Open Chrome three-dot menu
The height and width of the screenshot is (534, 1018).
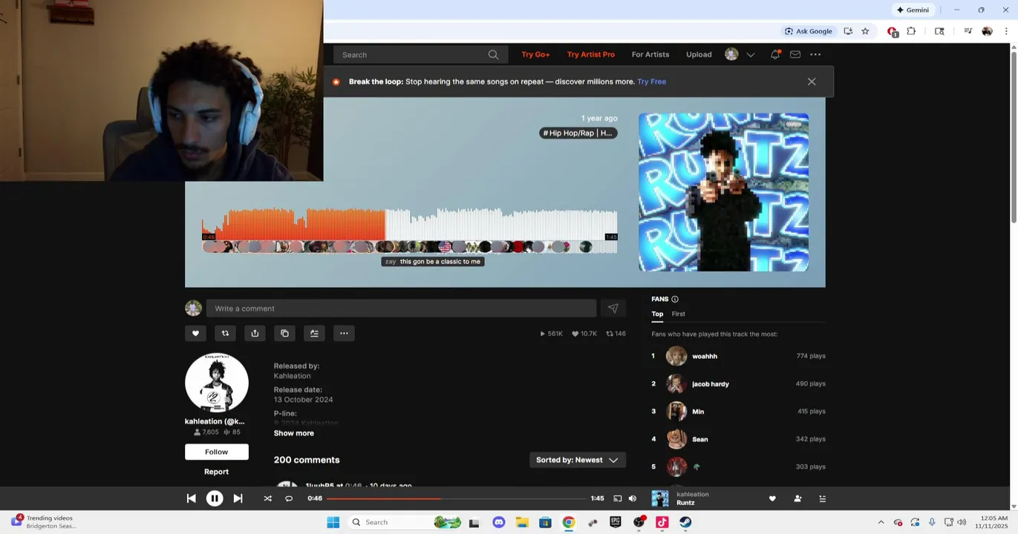[1006, 31]
